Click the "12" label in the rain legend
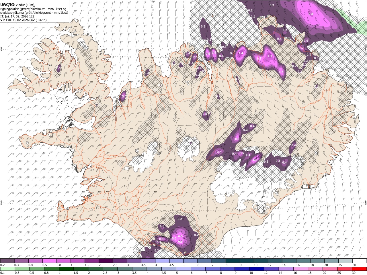The image size is (367, 275). [x=265, y=273]
